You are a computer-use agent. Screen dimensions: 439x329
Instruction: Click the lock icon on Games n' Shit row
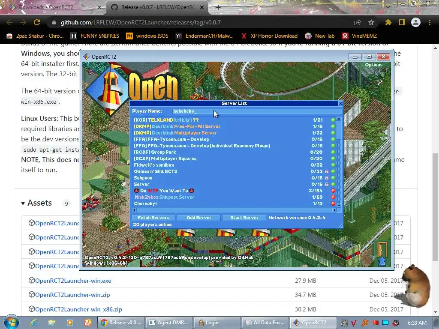(x=326, y=171)
